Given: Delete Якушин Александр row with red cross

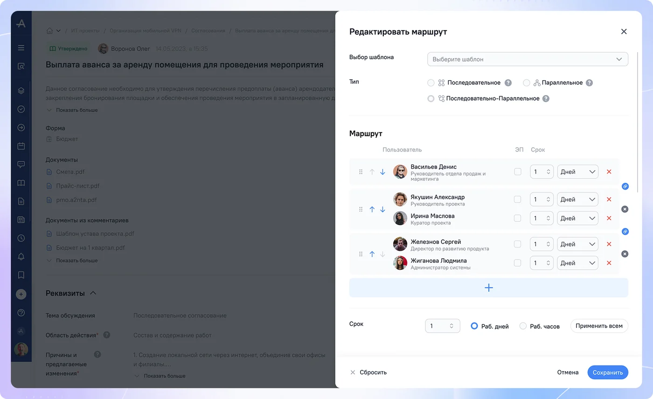Looking at the screenshot, I should tap(609, 199).
